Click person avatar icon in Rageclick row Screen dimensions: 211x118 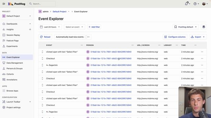[x=88, y=65]
